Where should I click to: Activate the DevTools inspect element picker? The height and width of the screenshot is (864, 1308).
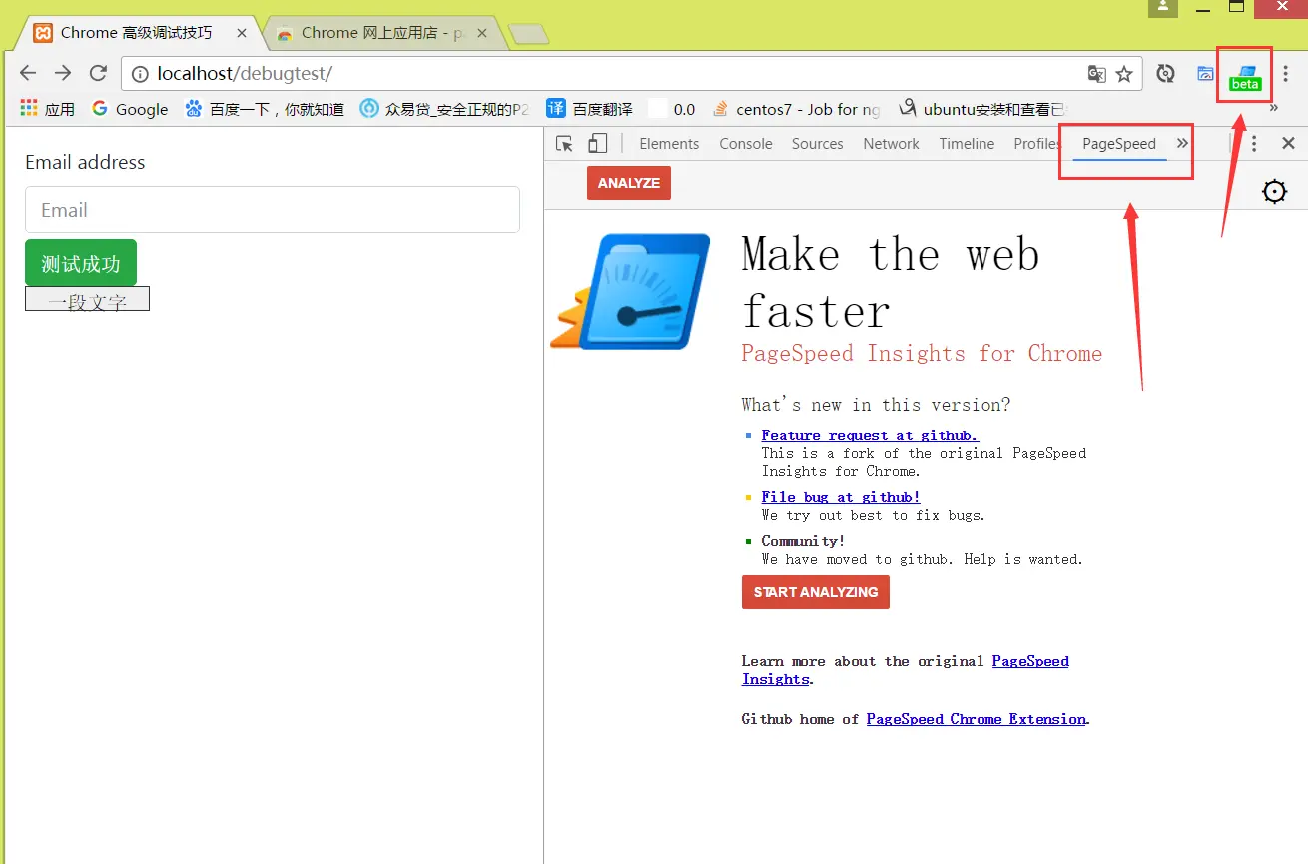point(564,144)
